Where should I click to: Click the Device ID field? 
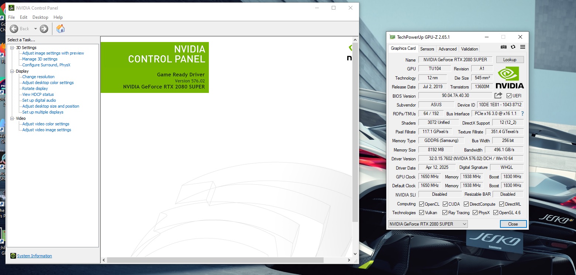click(x=500, y=105)
